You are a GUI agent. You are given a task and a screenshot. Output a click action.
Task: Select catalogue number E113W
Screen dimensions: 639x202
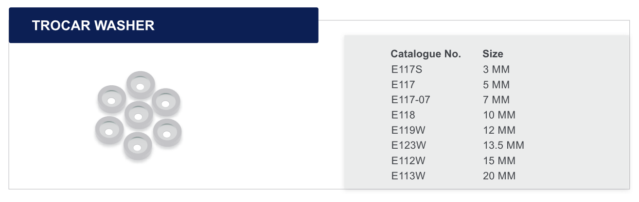[x=408, y=176]
